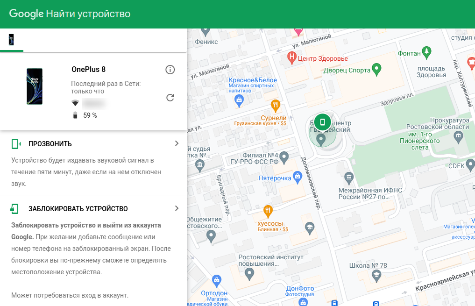
Task: Click the OnePlus 8 device name
Action: pyautogui.click(x=88, y=70)
